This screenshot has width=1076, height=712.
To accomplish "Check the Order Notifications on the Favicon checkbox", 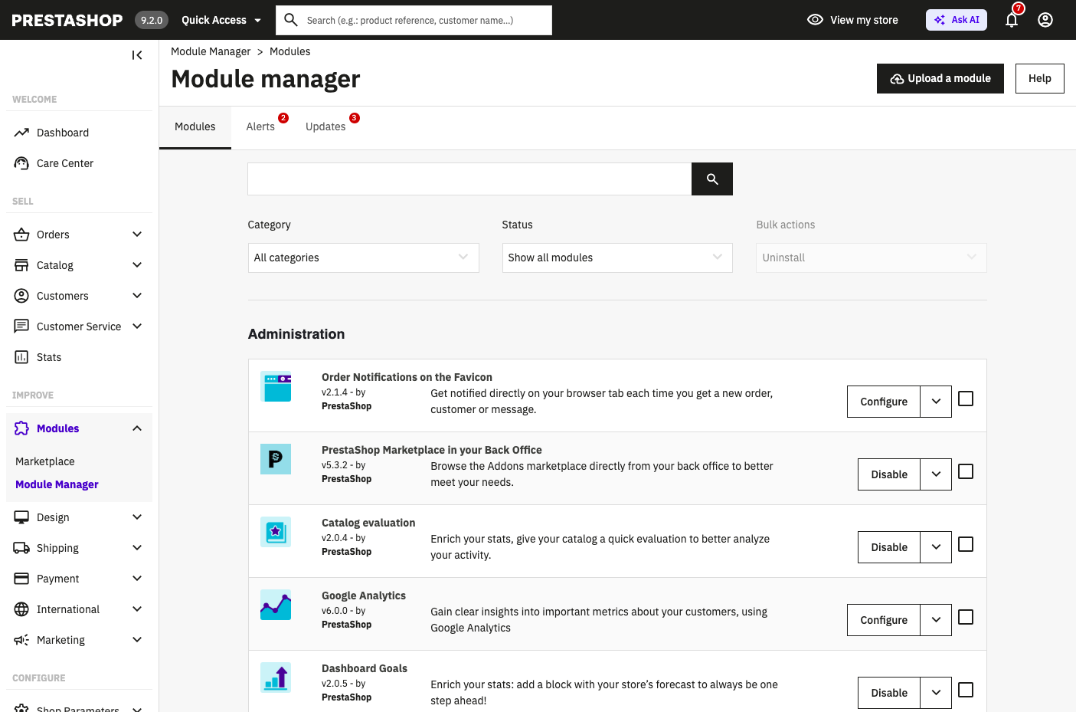I will click(966, 399).
